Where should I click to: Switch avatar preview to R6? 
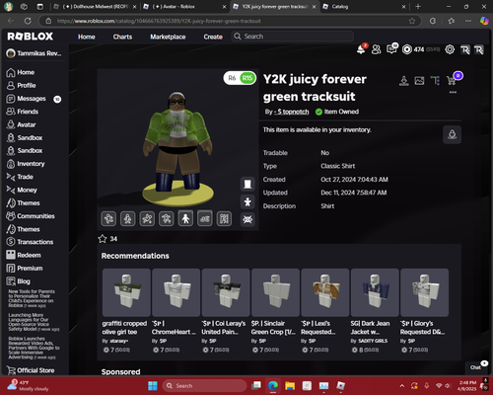pyautogui.click(x=232, y=78)
